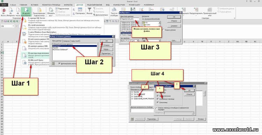262x135 pixels.
Task: Click the Параметры... button in query wizard
Action: coord(152,119)
